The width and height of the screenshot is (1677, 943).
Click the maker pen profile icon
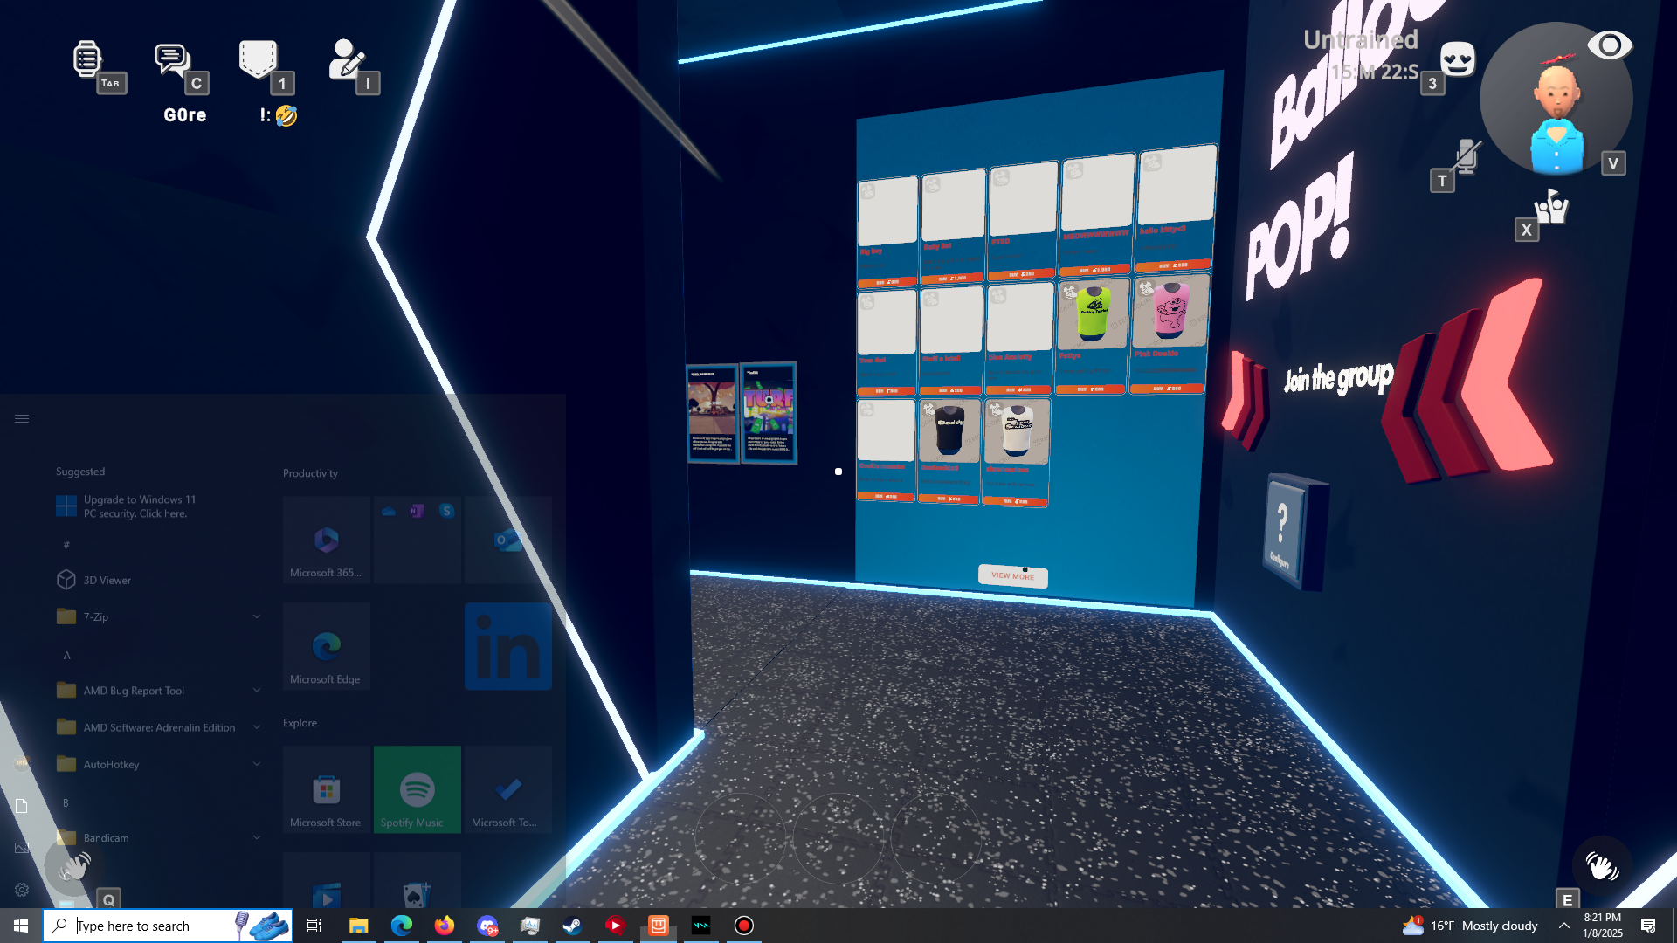(346, 59)
